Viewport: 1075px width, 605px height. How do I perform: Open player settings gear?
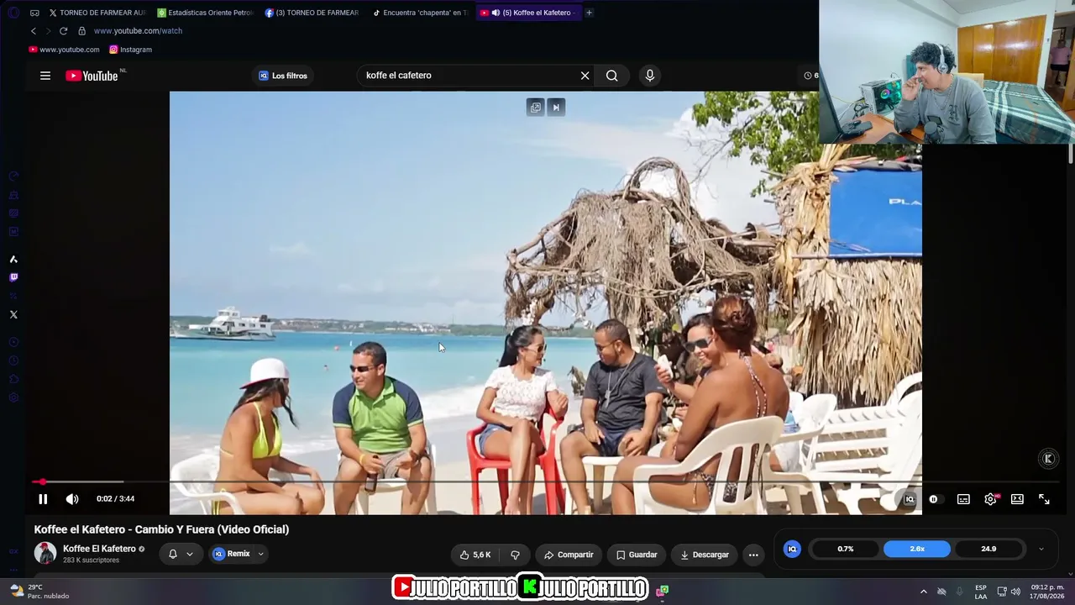click(x=991, y=499)
